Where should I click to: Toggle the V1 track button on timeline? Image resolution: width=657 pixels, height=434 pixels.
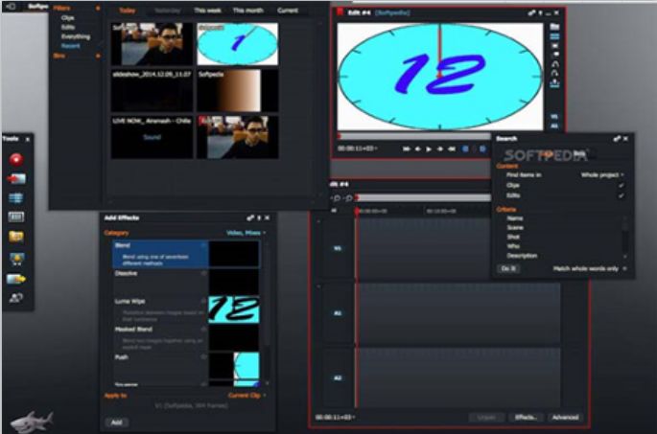[x=338, y=248]
